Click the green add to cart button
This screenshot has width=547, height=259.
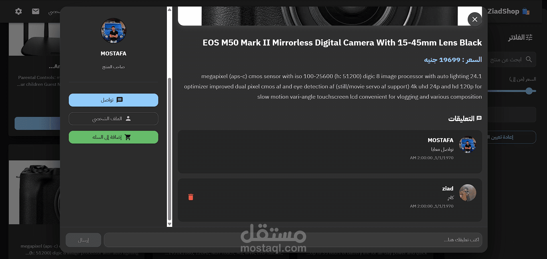point(114,137)
